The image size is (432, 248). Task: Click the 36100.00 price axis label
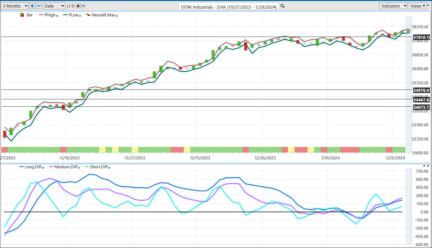(420, 69)
